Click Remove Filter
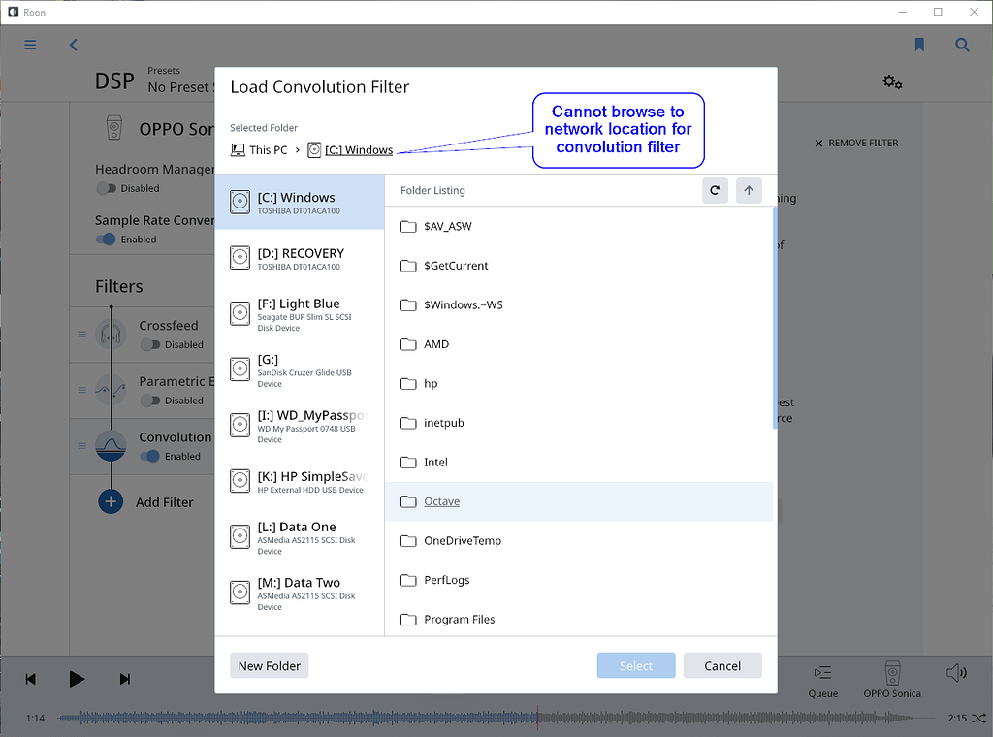993x737 pixels. click(x=857, y=143)
